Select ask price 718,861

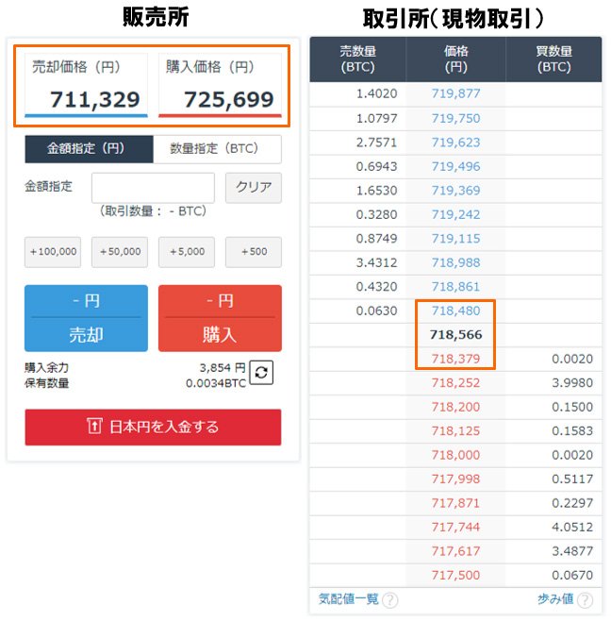click(455, 286)
